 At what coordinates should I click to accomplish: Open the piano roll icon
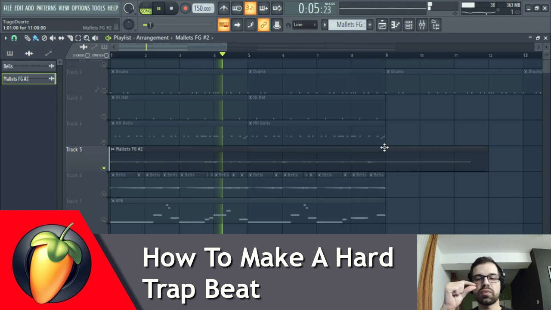click(x=395, y=25)
